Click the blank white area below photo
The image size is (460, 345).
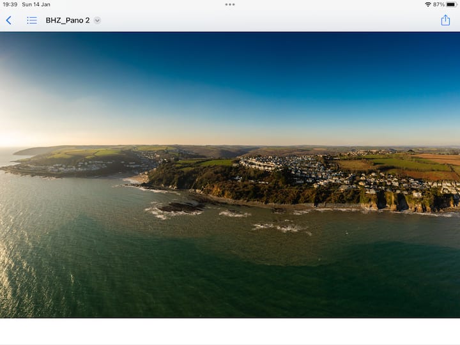click(230, 332)
